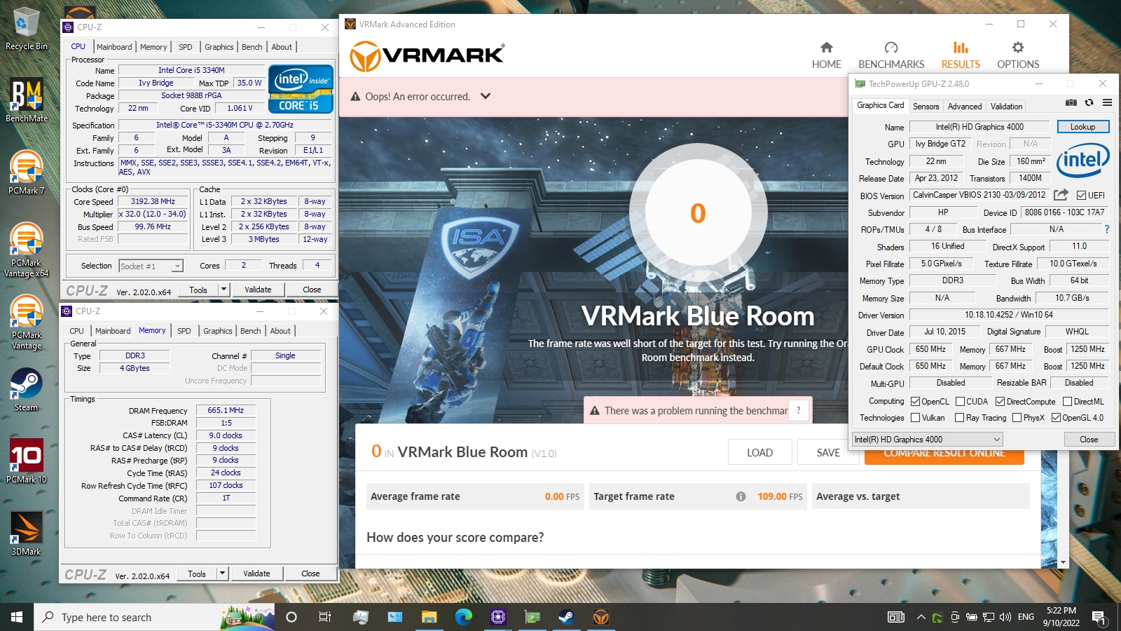
Task: Open the GPU selection dropdown in GPU-Z
Action: 927,440
